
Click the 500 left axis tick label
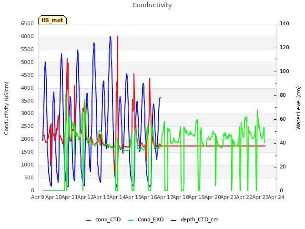tap(29, 177)
